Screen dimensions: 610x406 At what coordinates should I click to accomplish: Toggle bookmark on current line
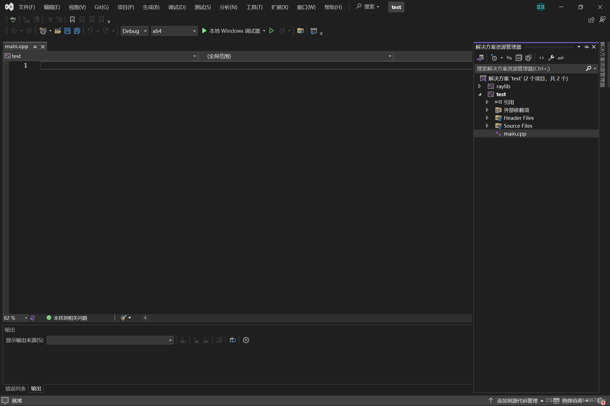coord(72,19)
